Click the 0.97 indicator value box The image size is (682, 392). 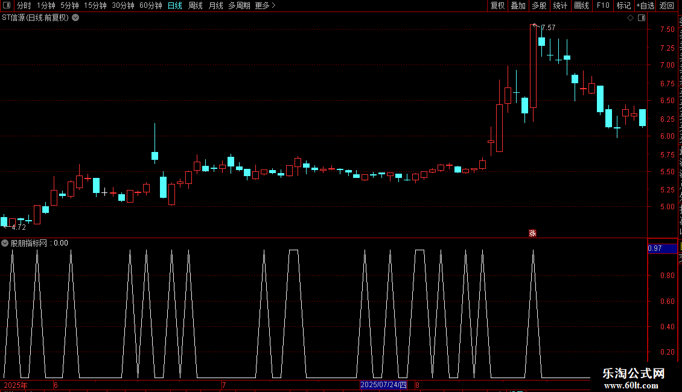662,248
